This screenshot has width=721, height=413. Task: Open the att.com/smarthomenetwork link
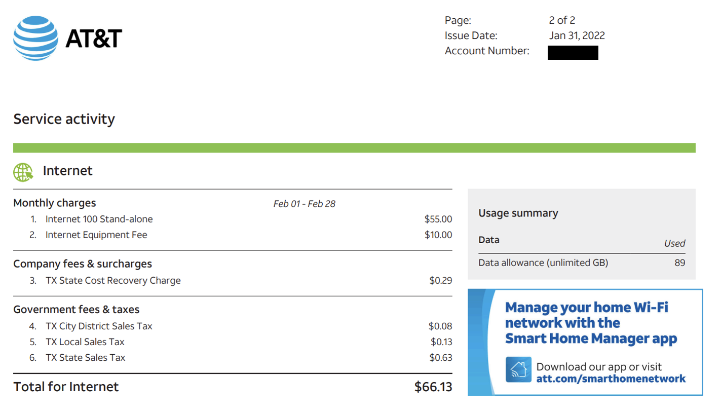[611, 379]
